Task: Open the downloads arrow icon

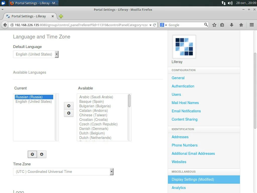Action: tap(231, 25)
